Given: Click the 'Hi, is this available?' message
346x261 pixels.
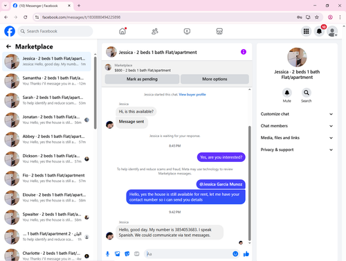Looking at the screenshot, I should (x=136, y=111).
